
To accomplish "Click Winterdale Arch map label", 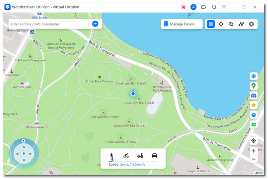I will click(x=37, y=127).
